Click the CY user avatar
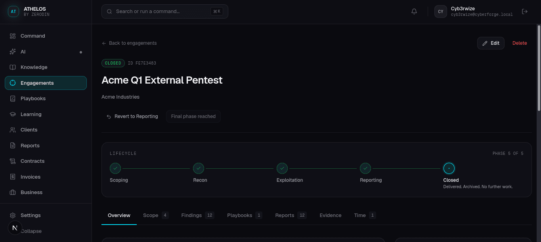The width and height of the screenshot is (541, 242). coord(441,11)
